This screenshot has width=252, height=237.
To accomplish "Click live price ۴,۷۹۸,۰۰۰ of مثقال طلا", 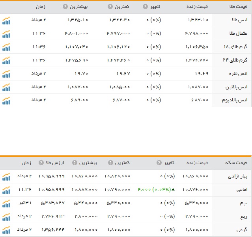I will coord(197,33).
